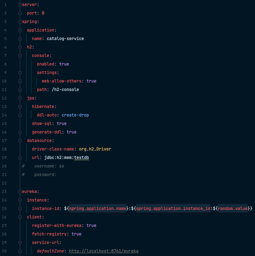This screenshot has width=255, height=256.
Task: Click the underlined testdb word
Action: [81, 158]
